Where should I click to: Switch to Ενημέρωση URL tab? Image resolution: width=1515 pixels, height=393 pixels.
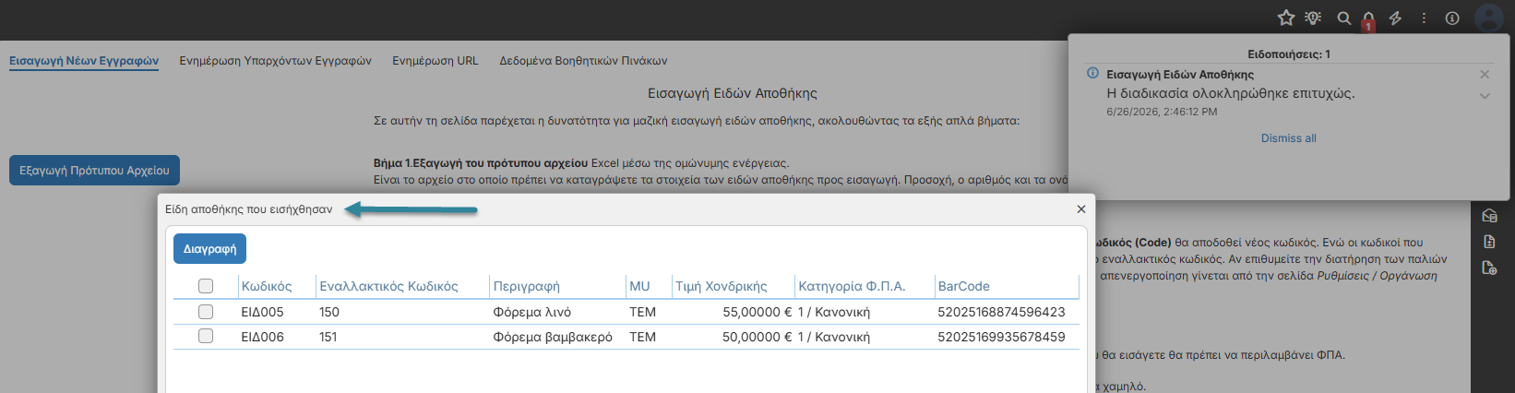click(435, 61)
